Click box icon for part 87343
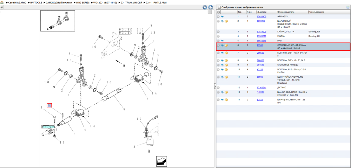Viewport: 351px width, 168px height. [x=226, y=45]
